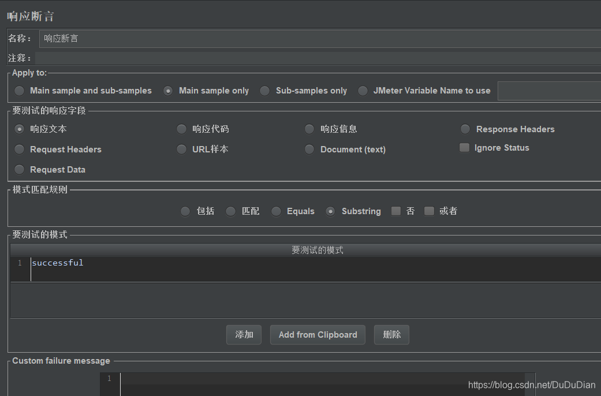Click the 删除 delete button
601x396 pixels.
click(392, 335)
